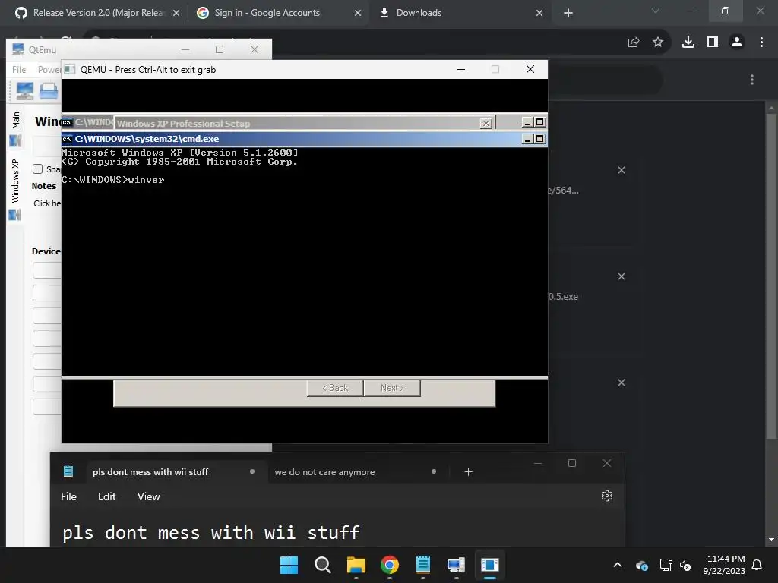Switch to the Release Version 2.0 browser tab
This screenshot has height=583, width=778.
(x=96, y=13)
